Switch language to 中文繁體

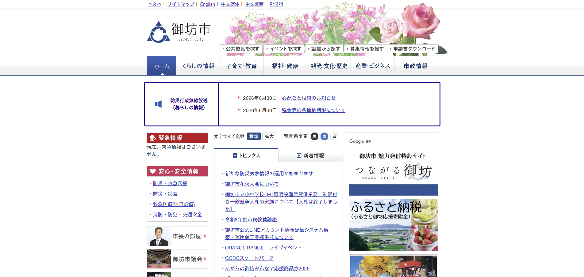pyautogui.click(x=255, y=4)
